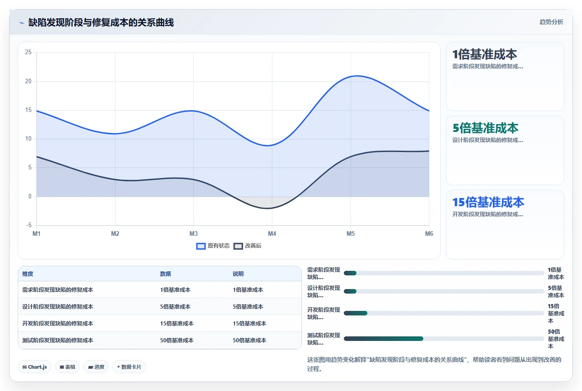Select the 15倍基准成本 data card
582x391 pixels.
(x=505, y=224)
